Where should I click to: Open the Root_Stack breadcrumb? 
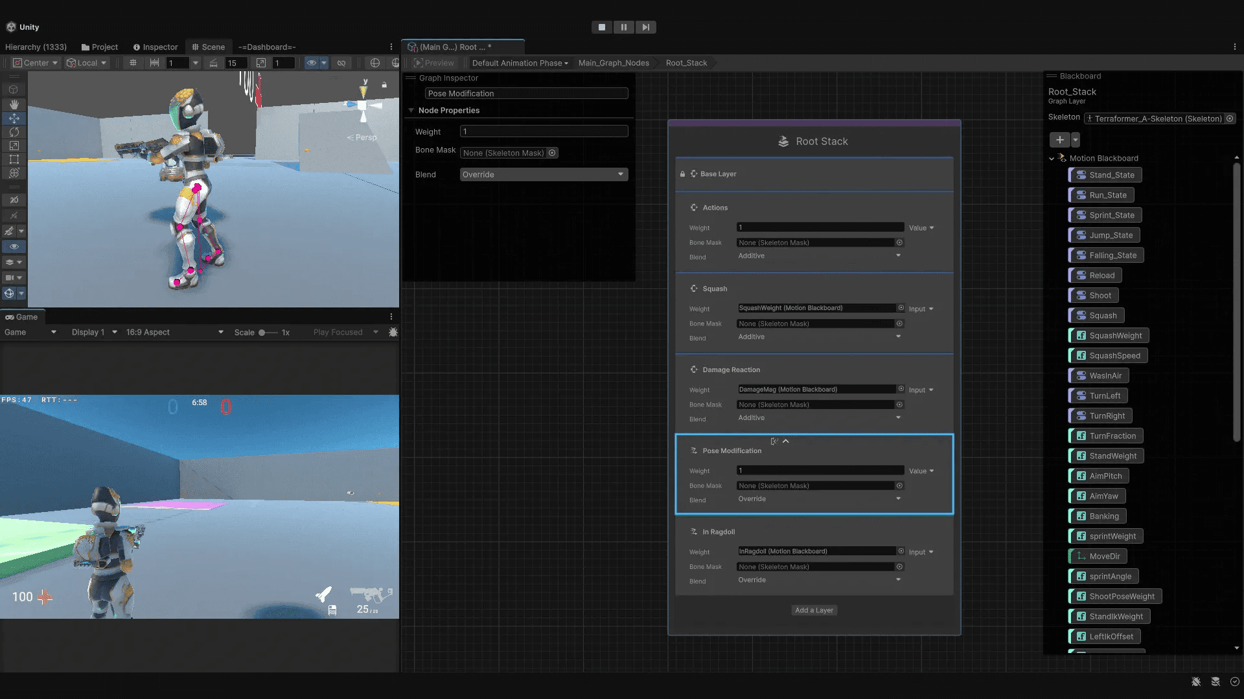point(685,63)
